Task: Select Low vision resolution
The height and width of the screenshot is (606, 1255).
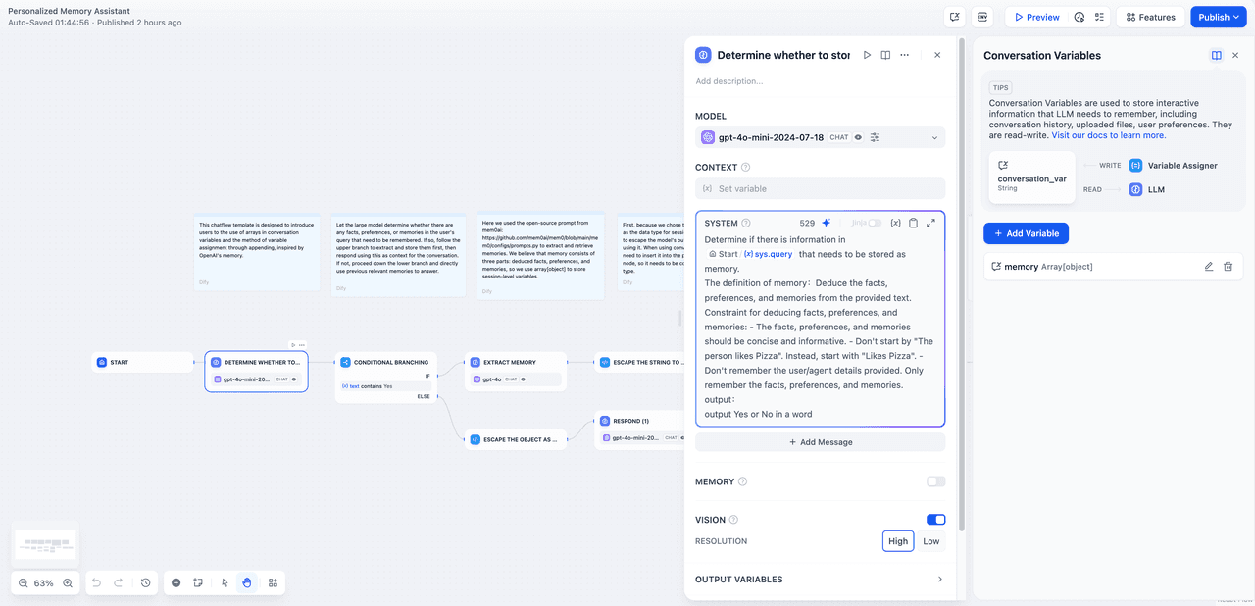Action: 930,541
